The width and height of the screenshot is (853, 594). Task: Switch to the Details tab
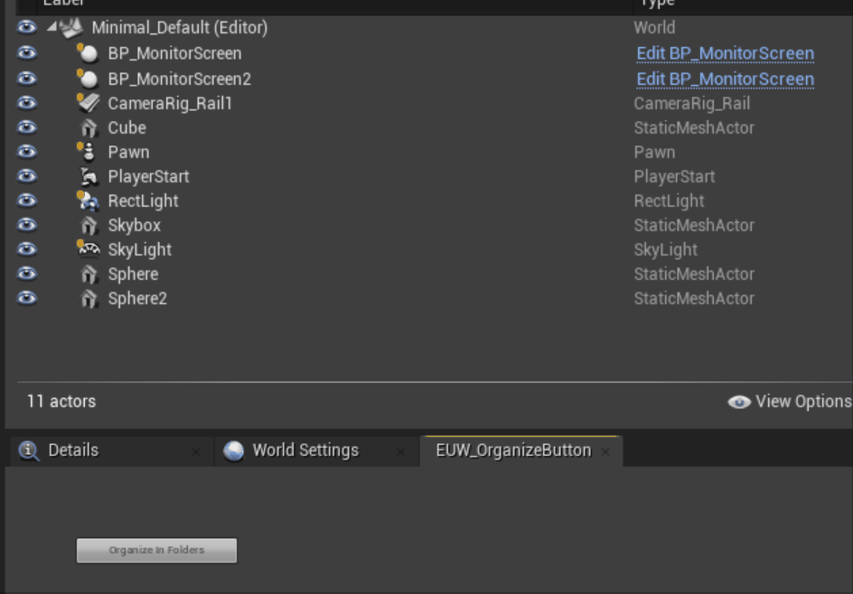(x=72, y=450)
